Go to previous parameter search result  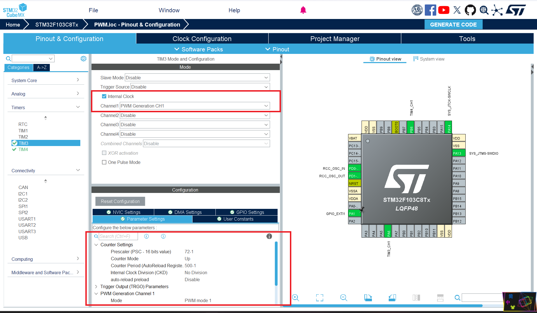(146, 236)
